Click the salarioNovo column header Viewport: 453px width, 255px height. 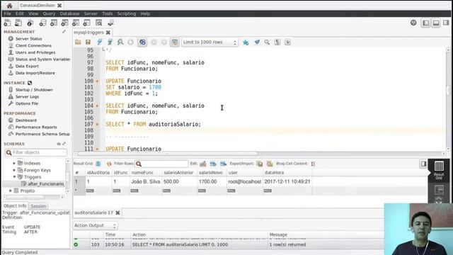(x=211, y=173)
